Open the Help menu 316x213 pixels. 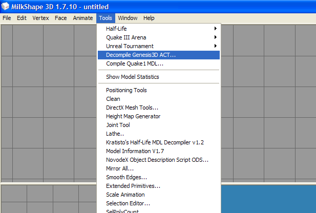(149, 18)
